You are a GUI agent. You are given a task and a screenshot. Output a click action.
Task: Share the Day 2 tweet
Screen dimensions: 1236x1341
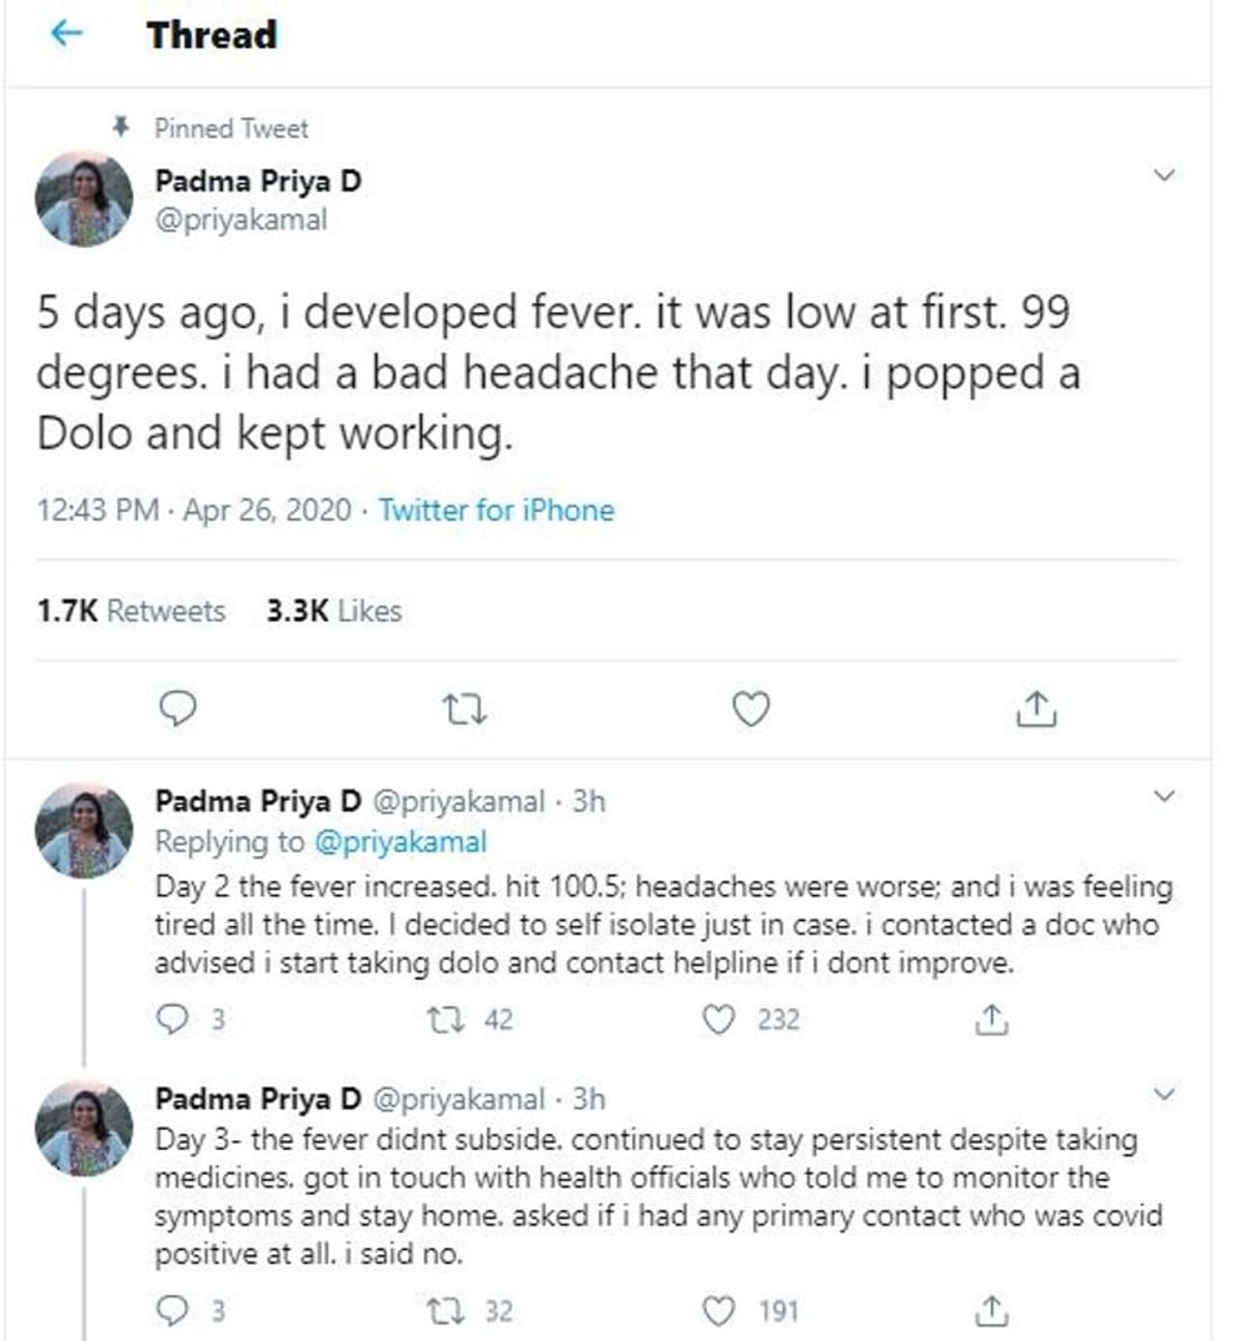click(x=992, y=1020)
